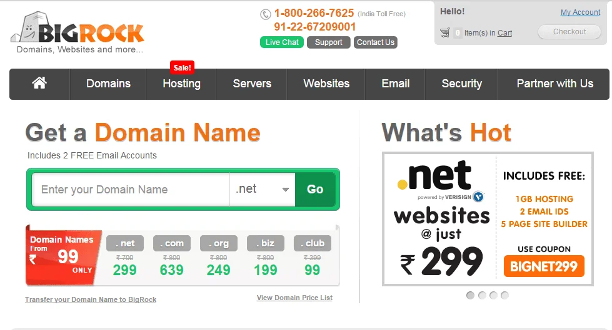The width and height of the screenshot is (612, 330).
Task: Open the Servers menu
Action: [252, 84]
